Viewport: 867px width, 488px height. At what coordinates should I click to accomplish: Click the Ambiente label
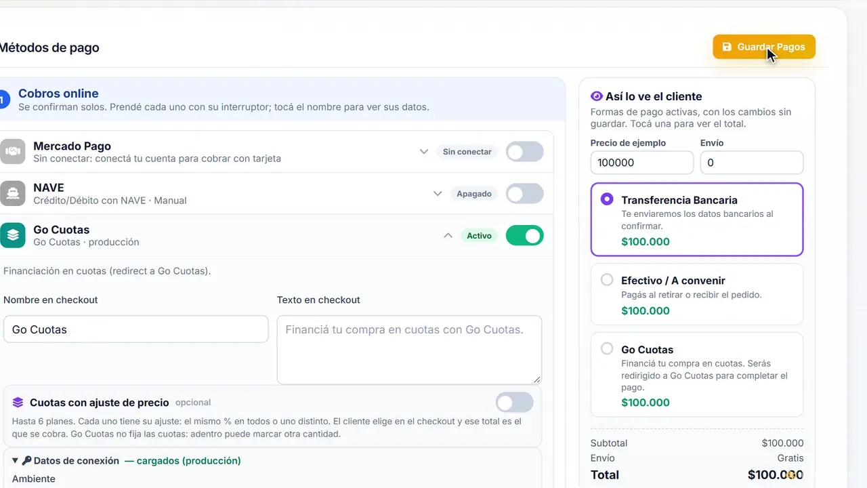[34, 479]
